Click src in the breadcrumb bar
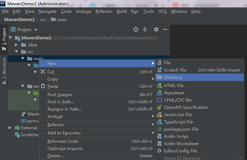 click(x=43, y=20)
